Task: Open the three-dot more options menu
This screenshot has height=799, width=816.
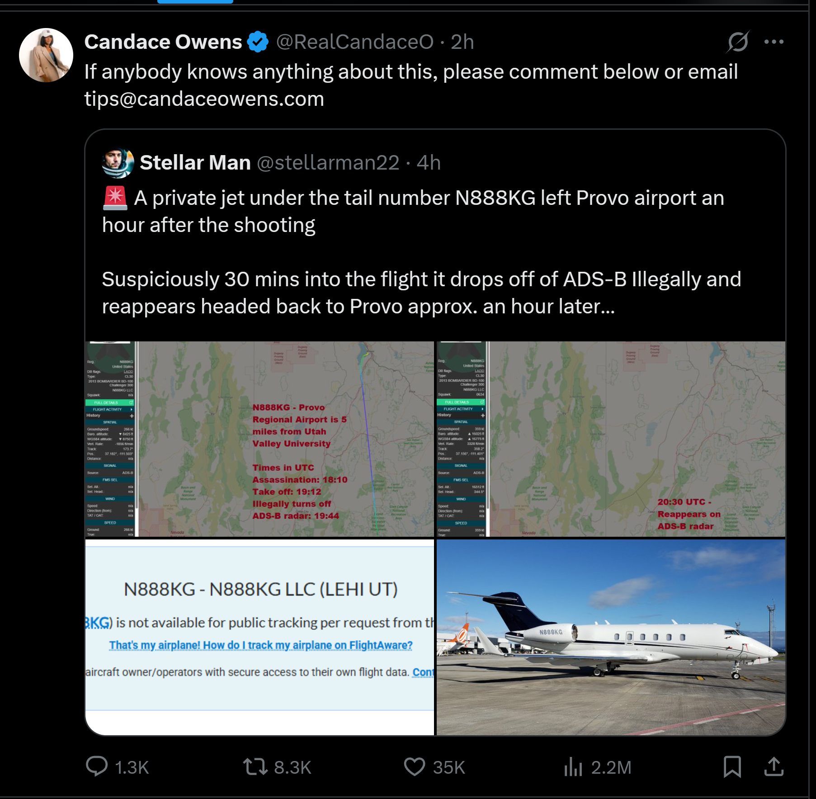Action: click(774, 42)
